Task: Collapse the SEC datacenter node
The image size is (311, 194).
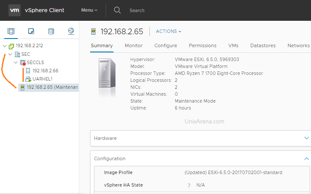Action: pos(10,54)
